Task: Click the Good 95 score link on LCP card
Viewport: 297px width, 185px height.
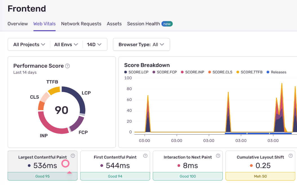Action: [x=42, y=176]
